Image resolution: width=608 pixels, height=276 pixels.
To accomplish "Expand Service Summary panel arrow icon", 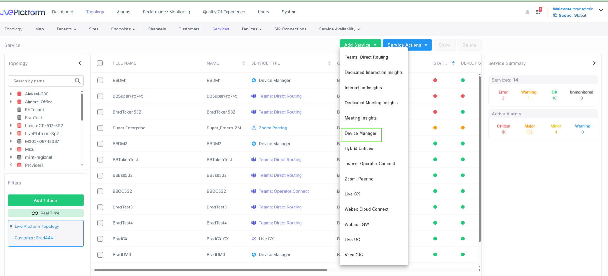I will coord(594,63).
